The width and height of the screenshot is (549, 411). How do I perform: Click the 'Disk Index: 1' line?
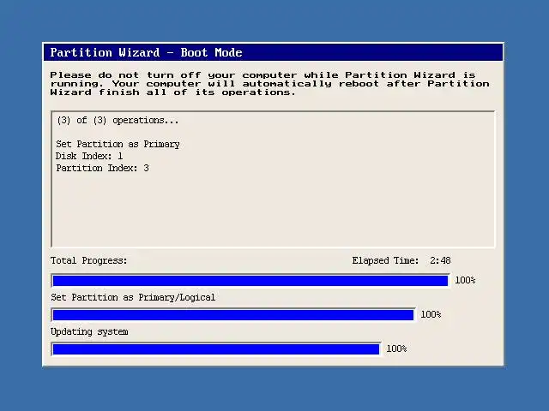pyautogui.click(x=89, y=156)
